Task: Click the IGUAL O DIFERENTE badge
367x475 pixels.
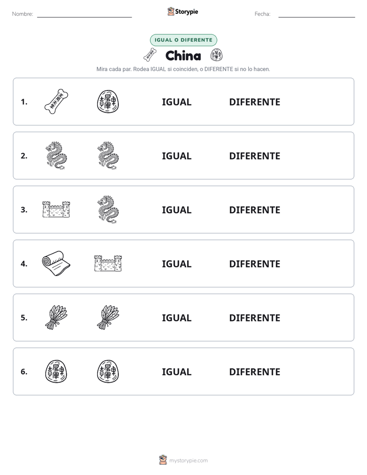Action: click(x=183, y=40)
